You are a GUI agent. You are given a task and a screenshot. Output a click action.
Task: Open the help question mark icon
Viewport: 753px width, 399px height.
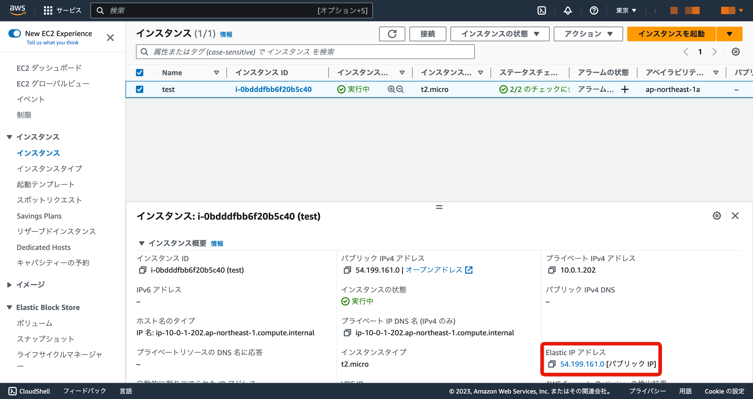(594, 10)
